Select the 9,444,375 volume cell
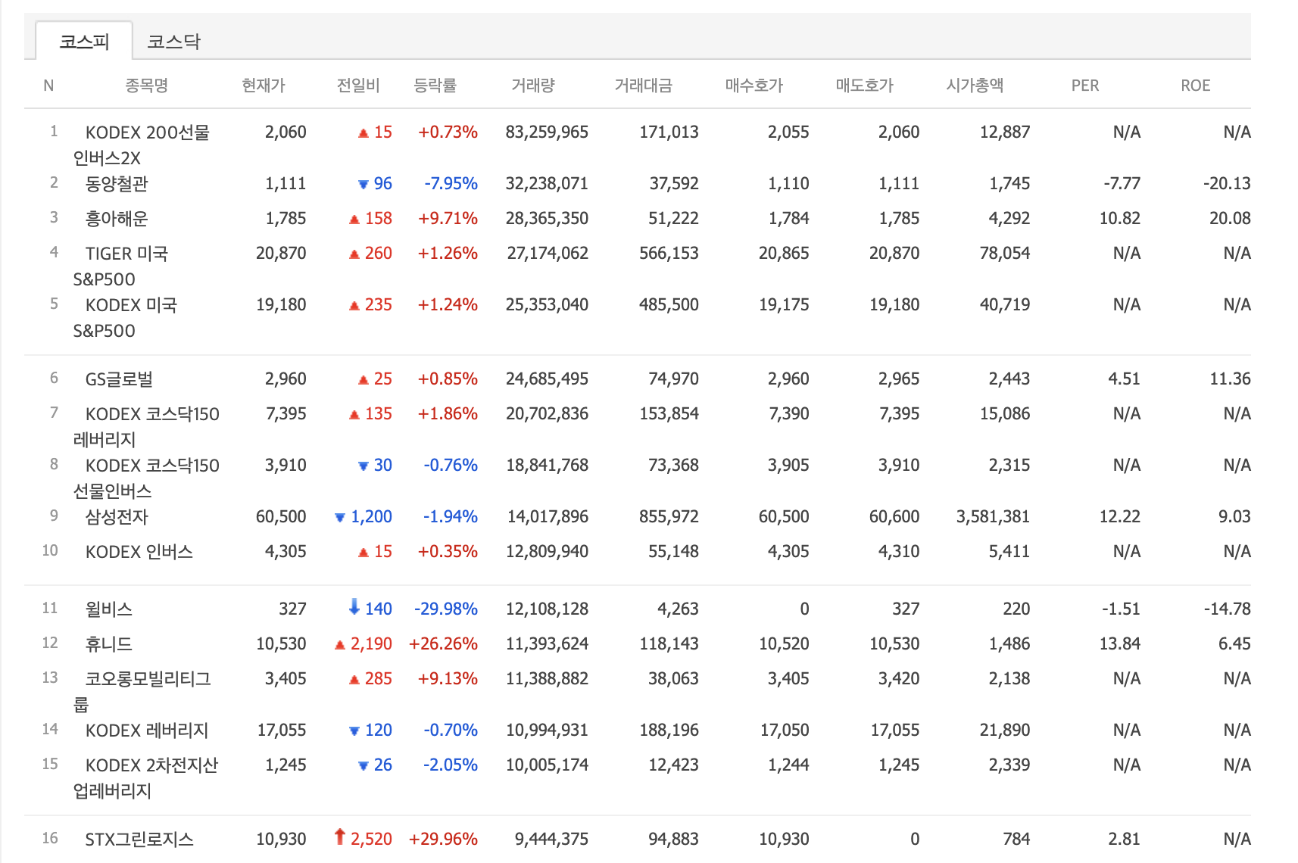The image size is (1298, 863). 551,839
